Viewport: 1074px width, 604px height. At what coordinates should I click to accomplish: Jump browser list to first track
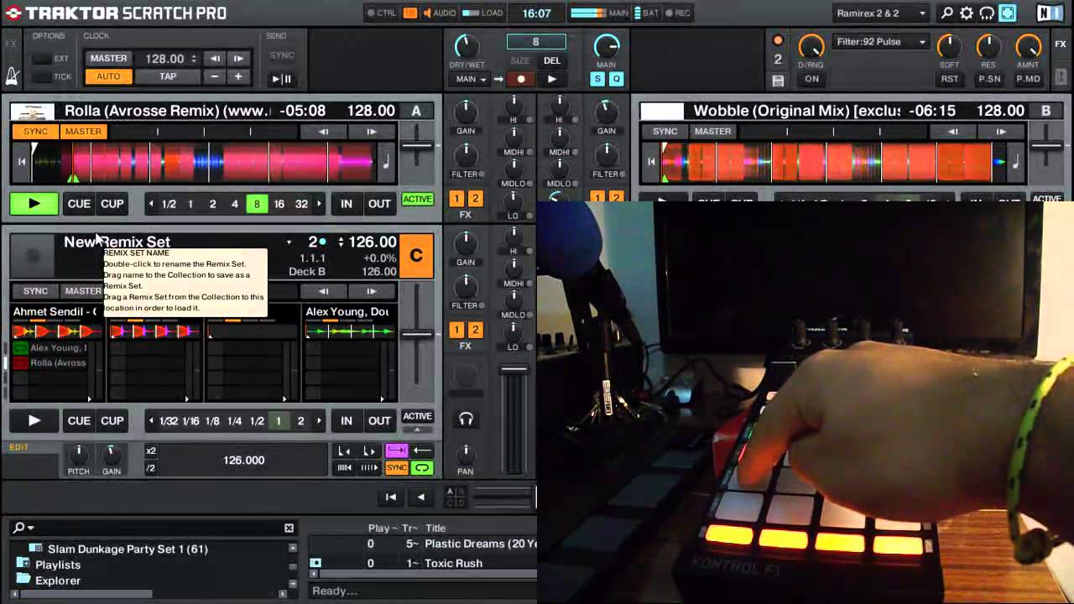tap(390, 497)
